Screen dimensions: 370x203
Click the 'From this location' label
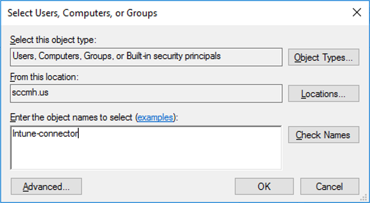[44, 77]
